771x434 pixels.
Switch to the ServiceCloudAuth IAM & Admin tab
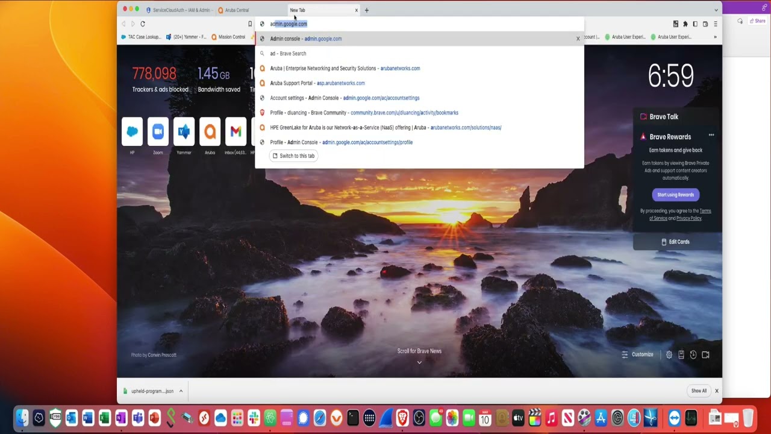[x=179, y=10]
